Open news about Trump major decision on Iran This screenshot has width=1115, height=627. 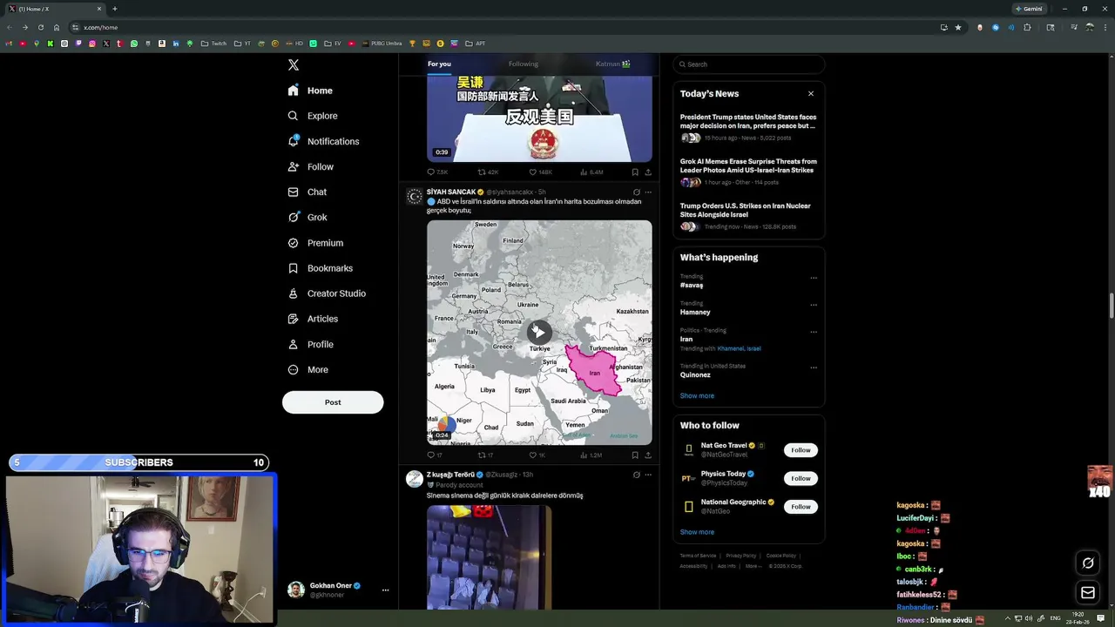point(748,127)
